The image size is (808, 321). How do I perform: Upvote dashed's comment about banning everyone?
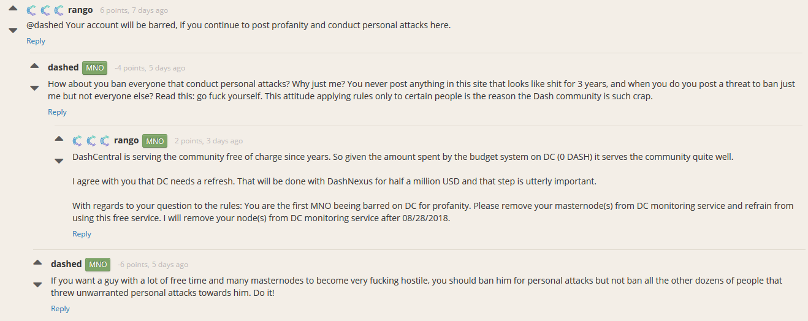point(35,66)
